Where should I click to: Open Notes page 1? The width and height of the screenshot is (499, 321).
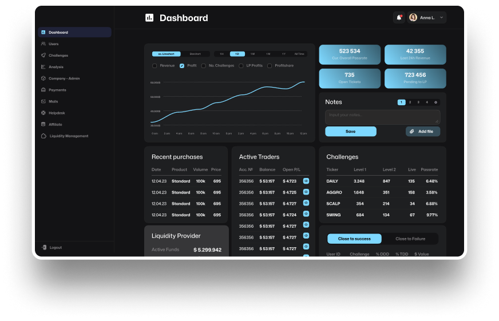point(401,102)
